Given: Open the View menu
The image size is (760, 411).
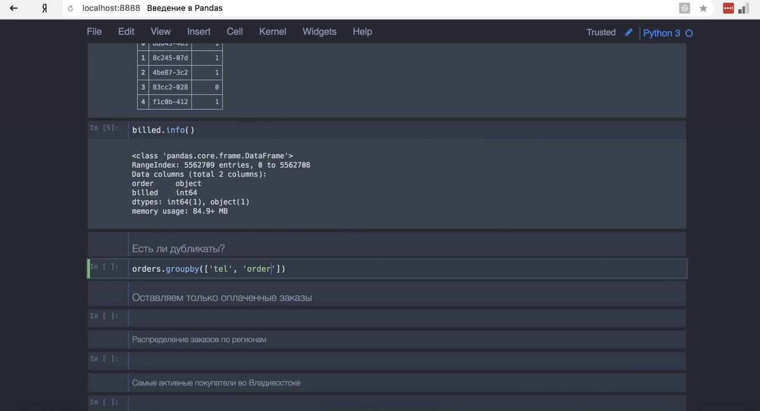Looking at the screenshot, I should coord(160,32).
